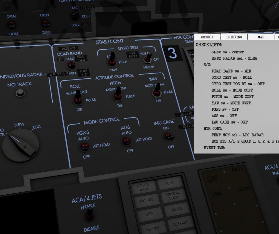Set the PGNS mode control switch
The image size is (279, 234).
[85, 147]
